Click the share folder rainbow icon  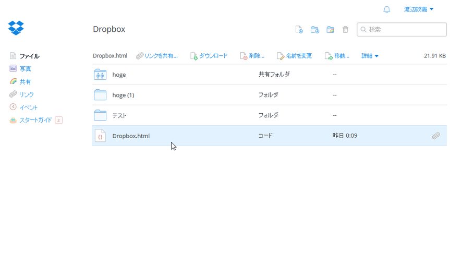(330, 29)
